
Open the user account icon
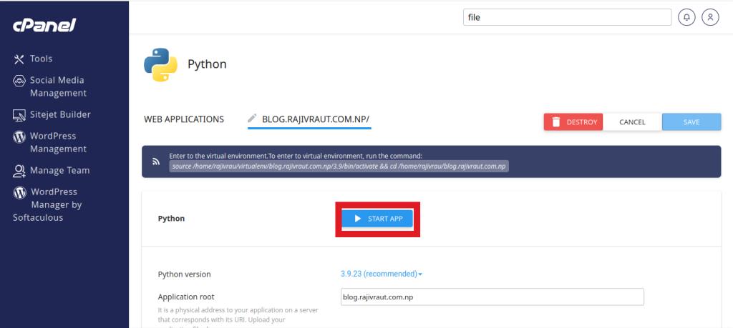pos(710,18)
